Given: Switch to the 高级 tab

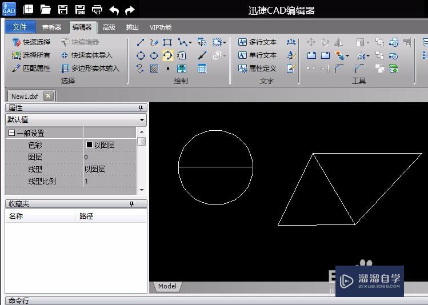Looking at the screenshot, I should (x=109, y=27).
